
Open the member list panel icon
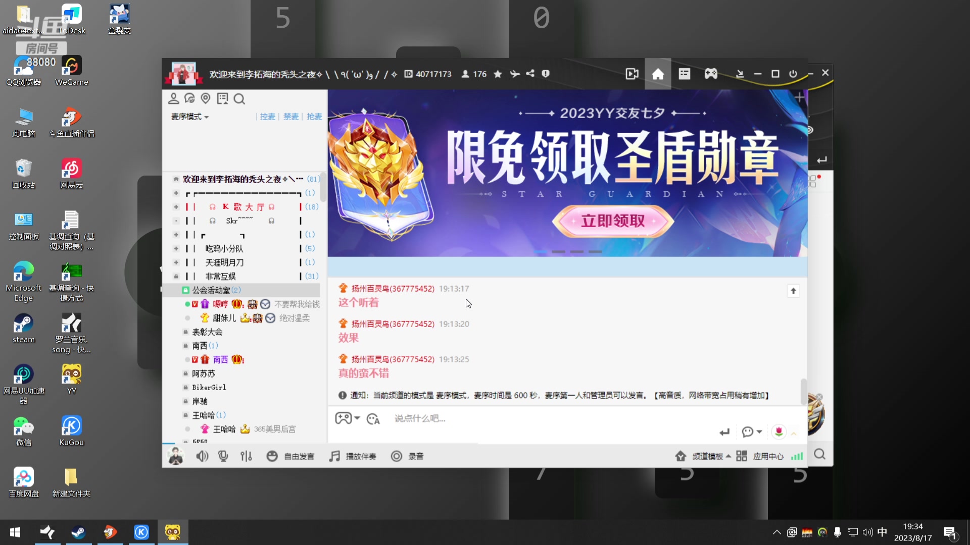(x=174, y=99)
